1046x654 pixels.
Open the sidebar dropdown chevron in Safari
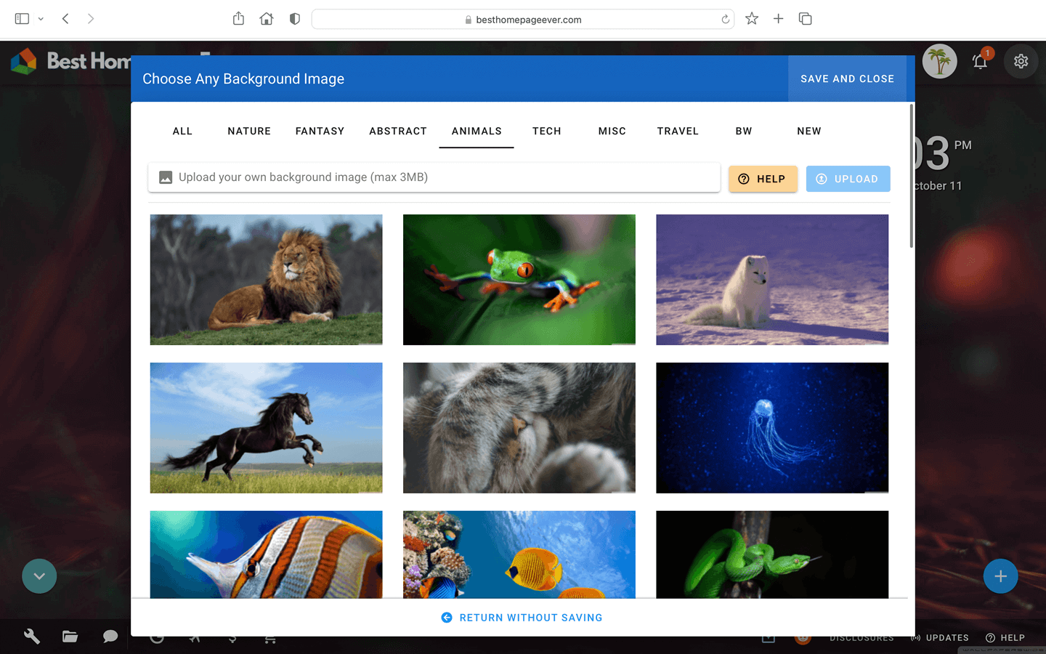[x=41, y=18]
